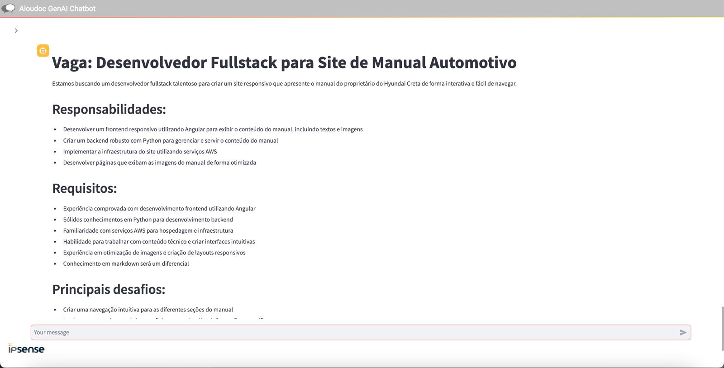
Task: Click the bullet about infraestrutura using serviços AWS
Action: tap(140, 152)
